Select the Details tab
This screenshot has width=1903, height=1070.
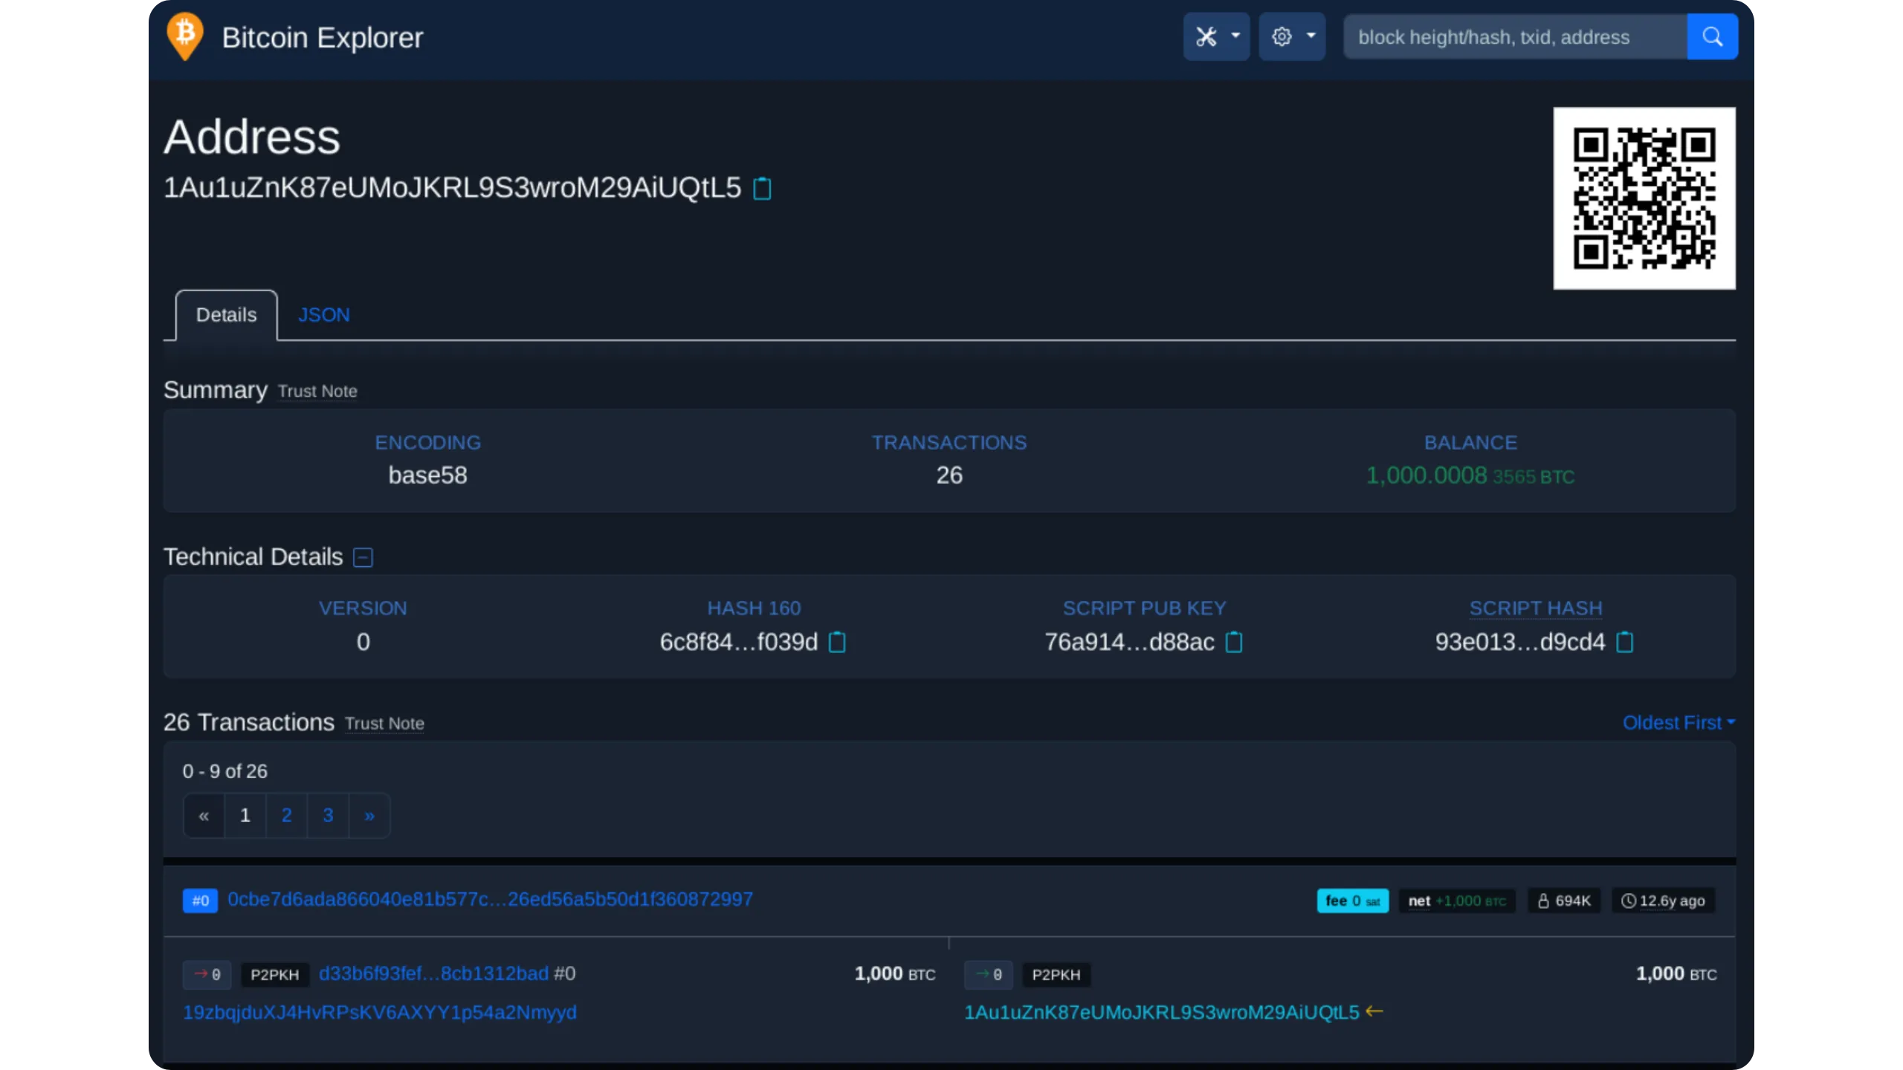click(226, 315)
